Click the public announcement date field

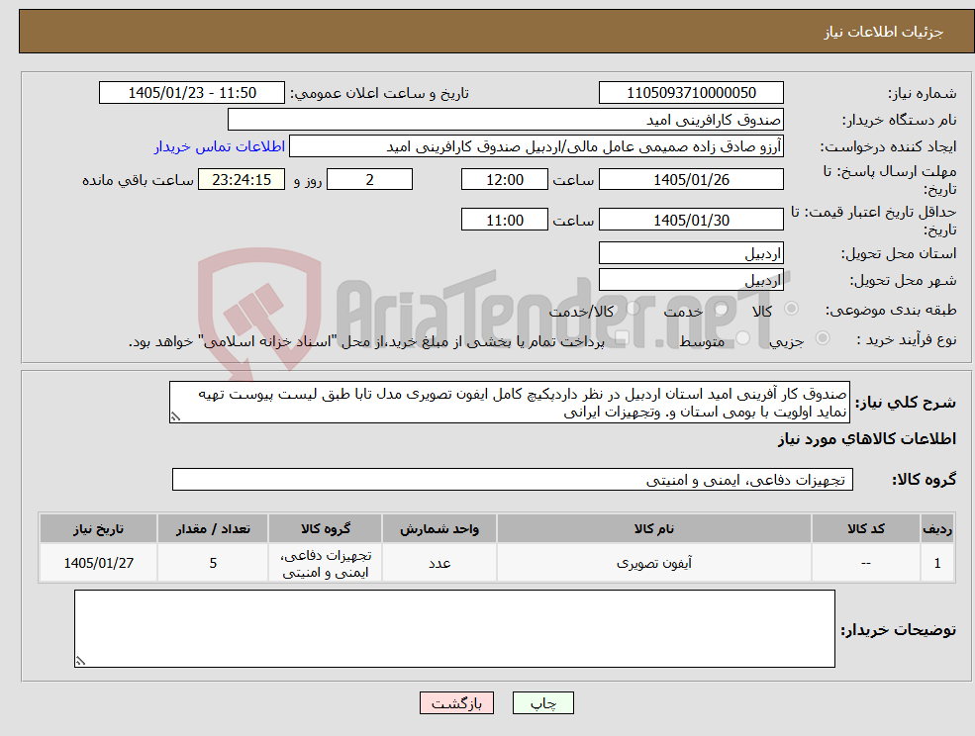(x=191, y=93)
